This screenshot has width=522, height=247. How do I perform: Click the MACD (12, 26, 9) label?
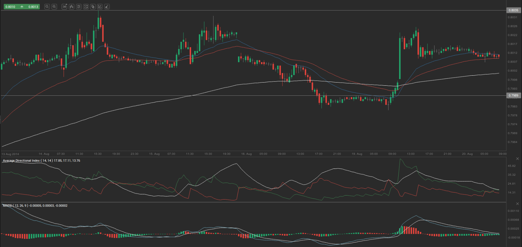pyautogui.click(x=15, y=206)
